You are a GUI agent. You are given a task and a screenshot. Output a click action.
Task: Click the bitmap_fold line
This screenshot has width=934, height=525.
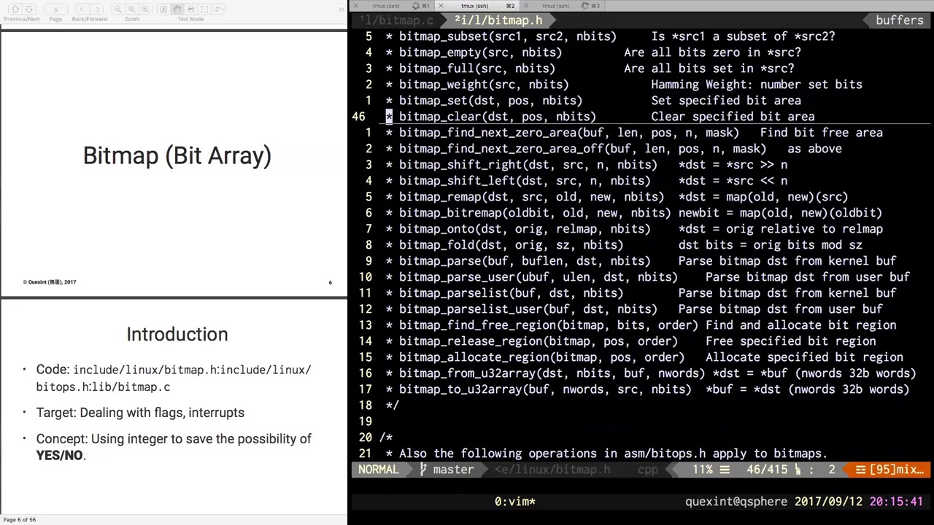coord(624,245)
